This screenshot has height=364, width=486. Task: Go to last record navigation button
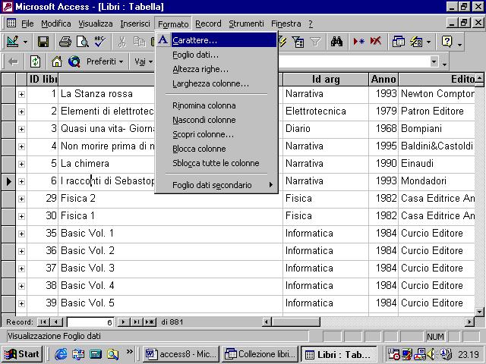click(137, 322)
